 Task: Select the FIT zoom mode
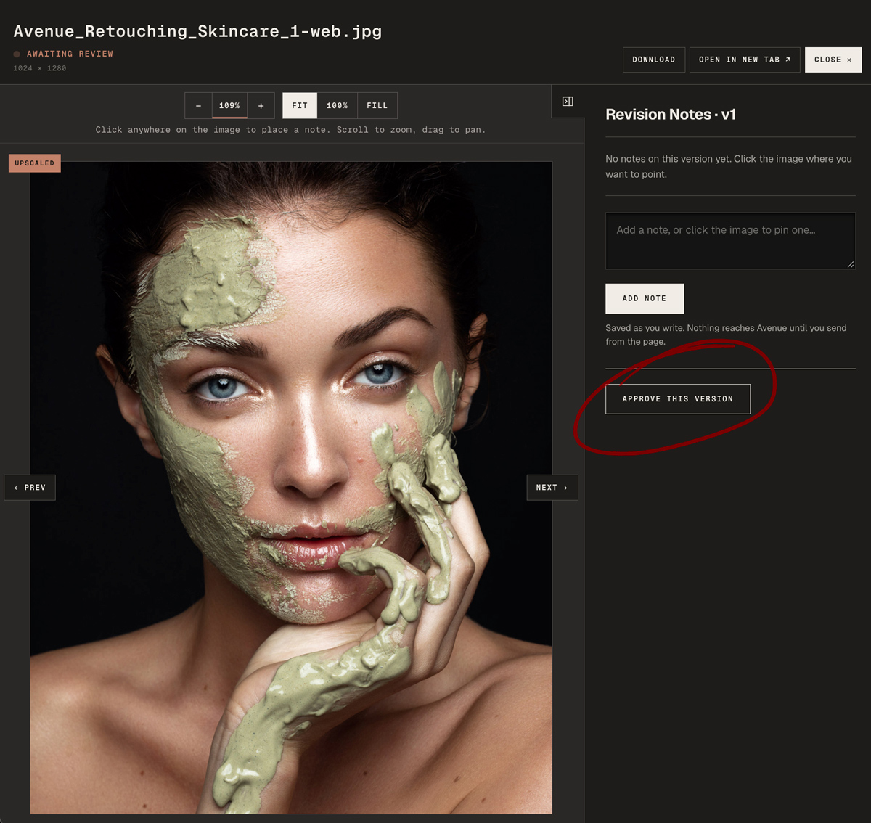click(x=300, y=105)
